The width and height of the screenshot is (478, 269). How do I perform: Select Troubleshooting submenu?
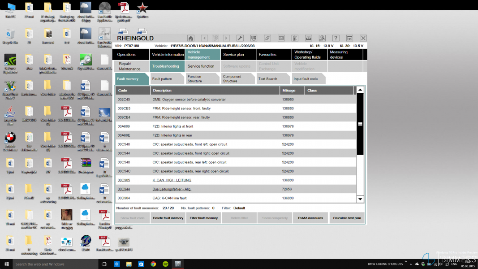tap(167, 66)
